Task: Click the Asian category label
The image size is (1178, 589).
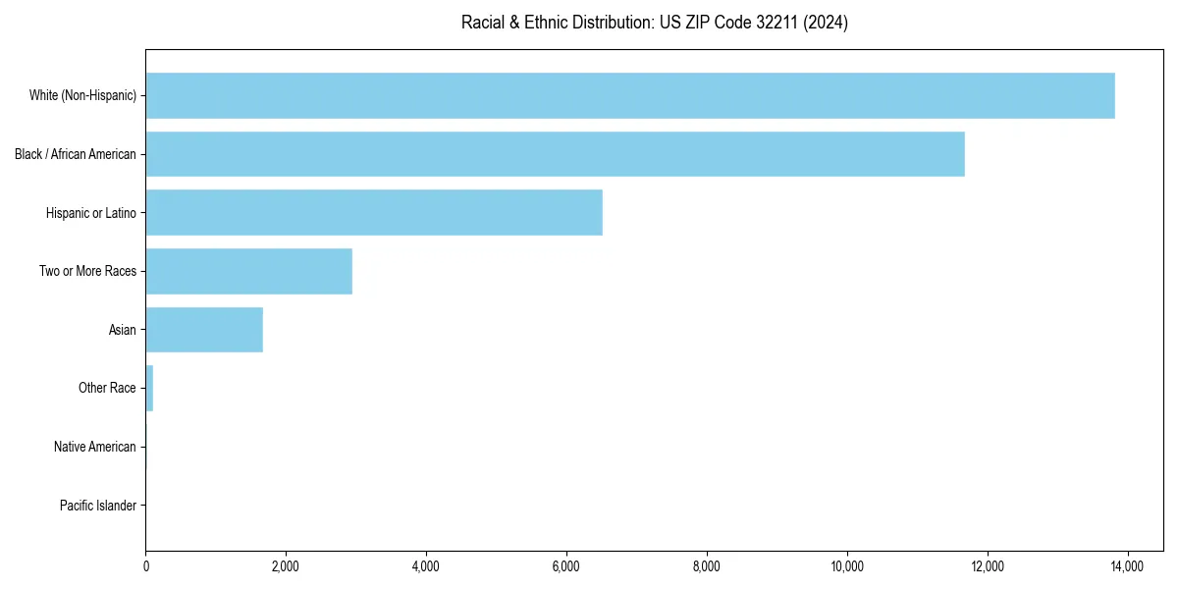Action: [124, 330]
